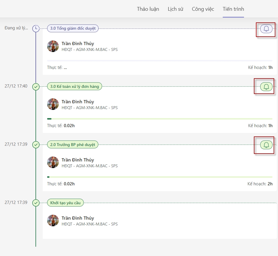The width and height of the screenshot is (278, 256).
Task: Click the checkmark icon at 27/12 17:40
Action: [x=36, y=87]
